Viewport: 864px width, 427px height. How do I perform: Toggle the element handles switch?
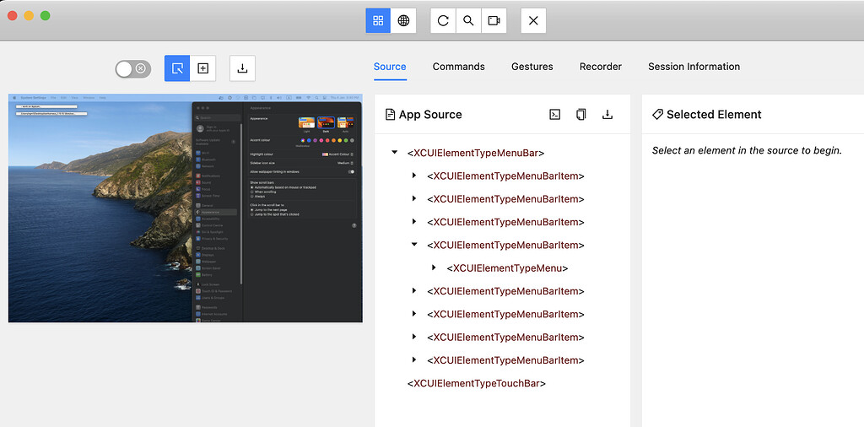(x=132, y=68)
